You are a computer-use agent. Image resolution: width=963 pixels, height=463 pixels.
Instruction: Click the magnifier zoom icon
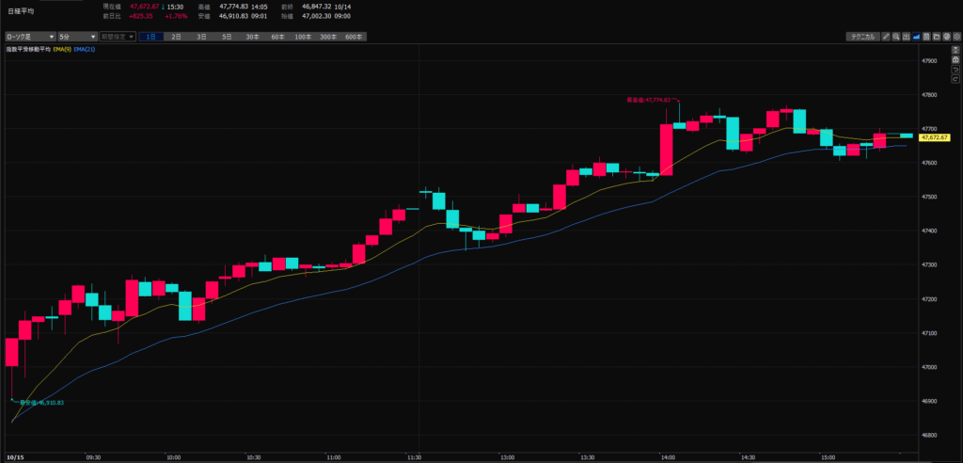(896, 37)
